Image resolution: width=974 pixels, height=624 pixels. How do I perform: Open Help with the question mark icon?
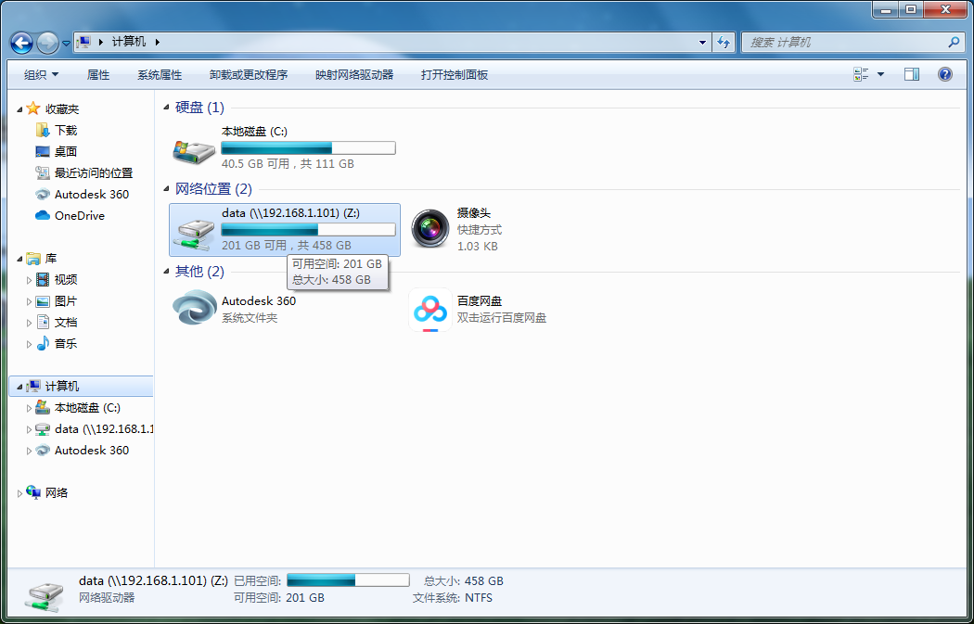click(x=945, y=74)
